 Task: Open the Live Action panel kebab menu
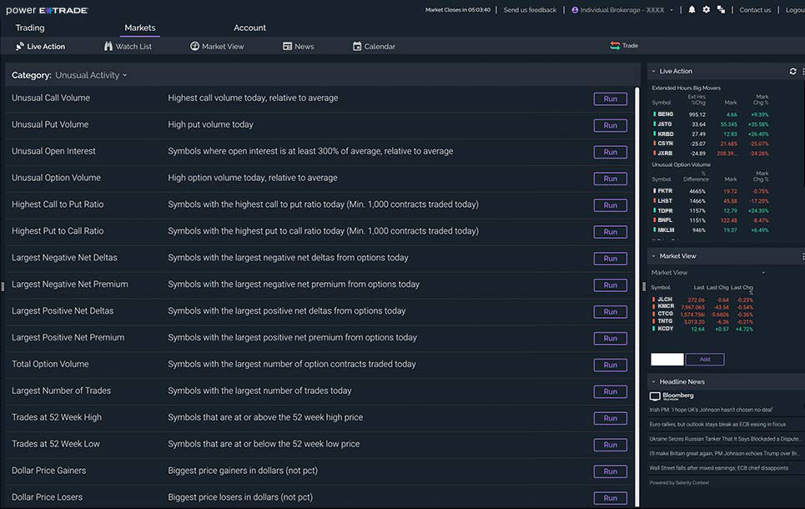pyautogui.click(x=802, y=72)
